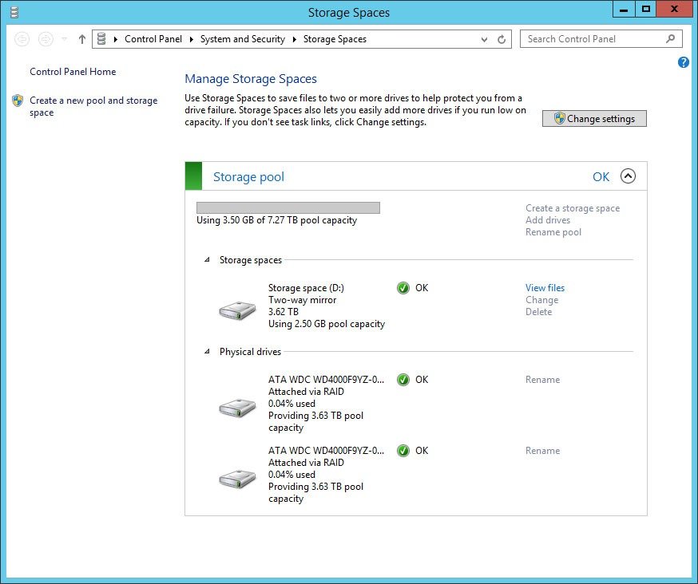
Task: Click Delete for Storage space (D:)
Action: point(538,312)
